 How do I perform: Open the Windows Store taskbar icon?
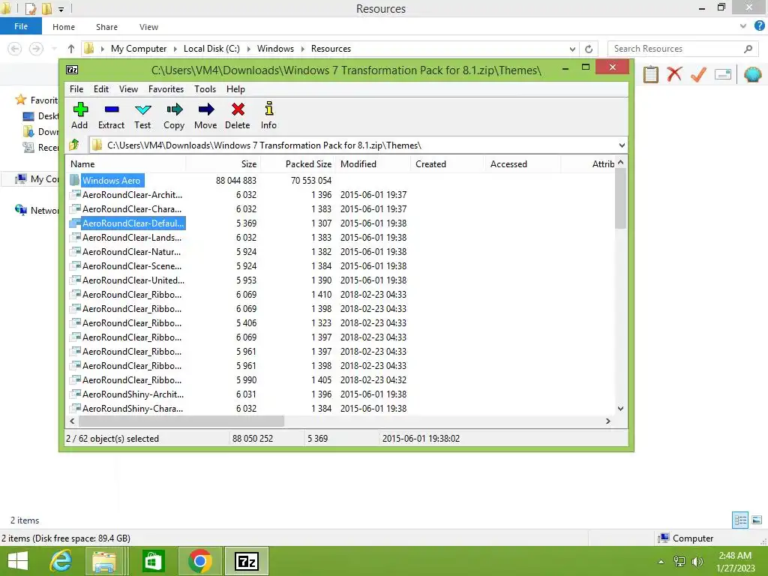pyautogui.click(x=153, y=561)
